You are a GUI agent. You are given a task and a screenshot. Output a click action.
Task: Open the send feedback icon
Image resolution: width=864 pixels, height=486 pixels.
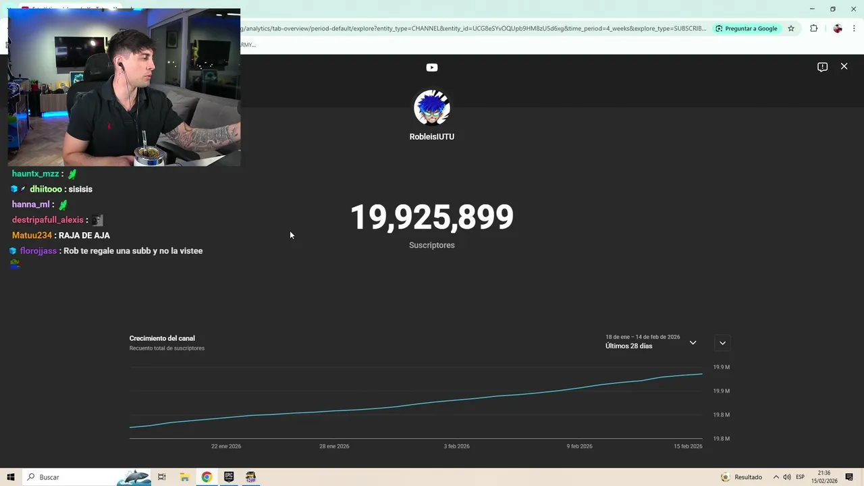(x=822, y=67)
